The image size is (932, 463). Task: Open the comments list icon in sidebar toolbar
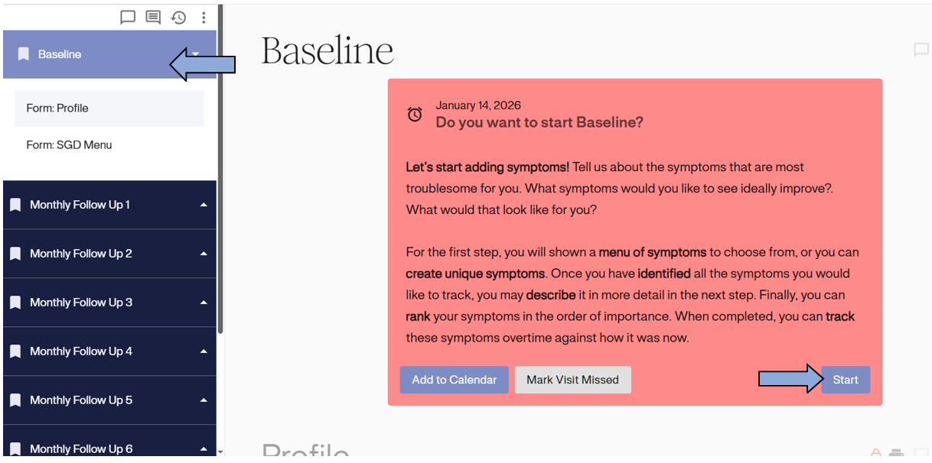click(x=153, y=17)
